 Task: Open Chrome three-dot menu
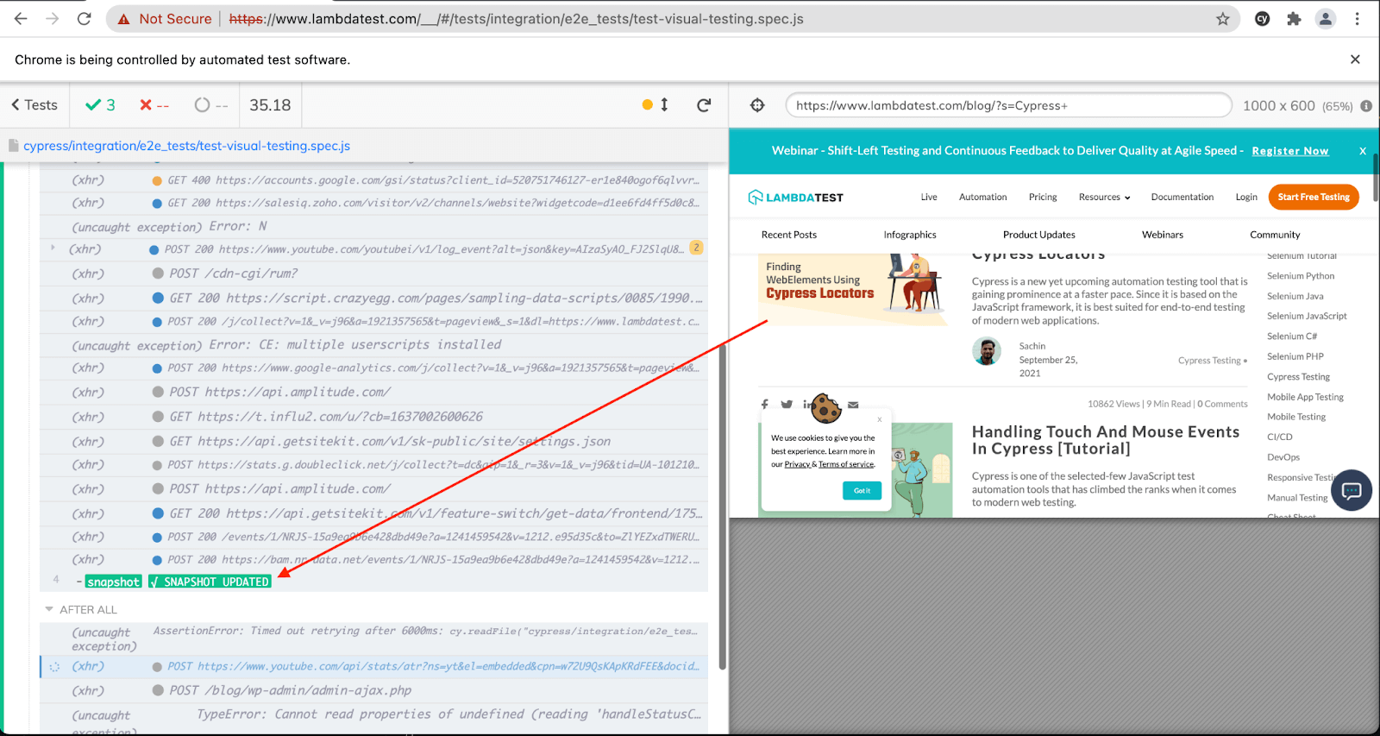[x=1357, y=19]
